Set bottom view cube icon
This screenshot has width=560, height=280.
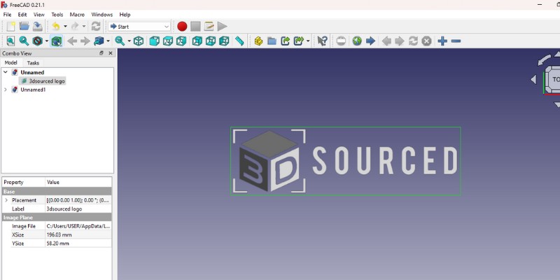211,41
